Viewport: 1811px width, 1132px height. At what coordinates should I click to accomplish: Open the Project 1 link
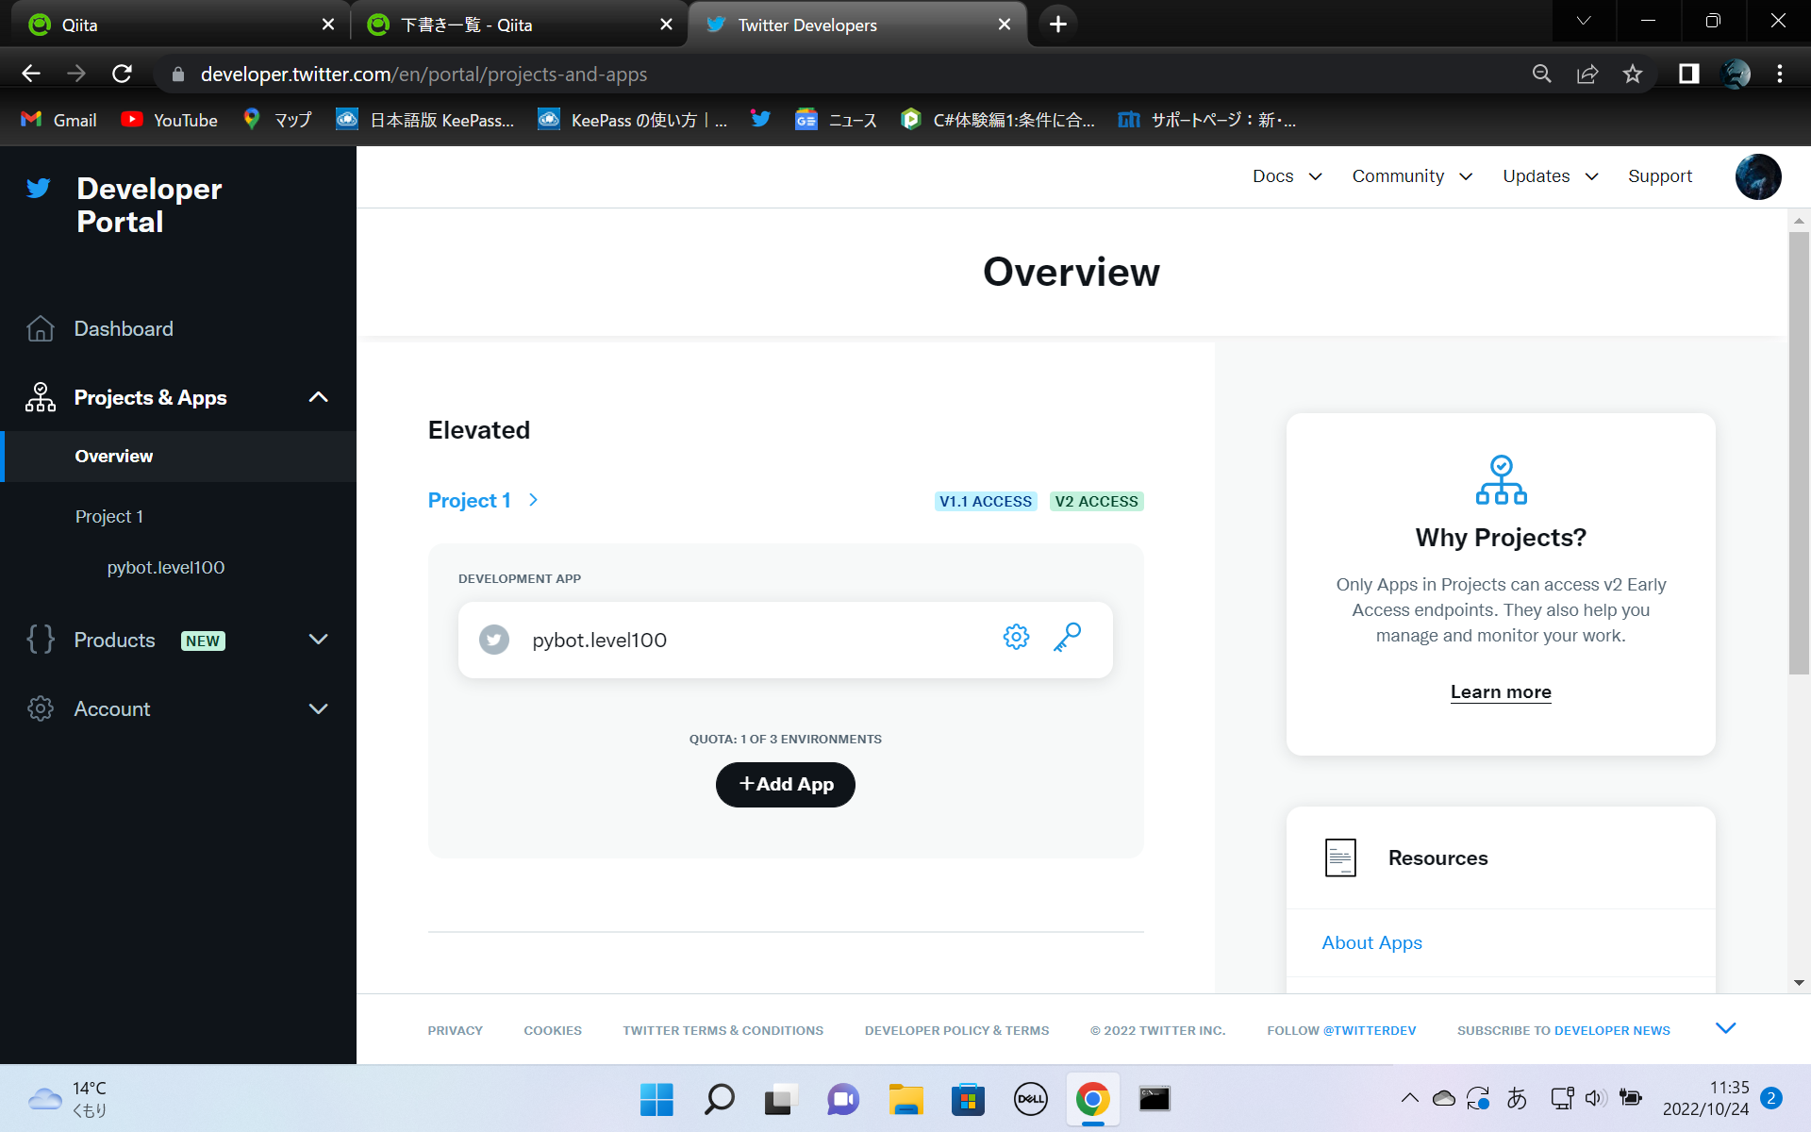(483, 500)
